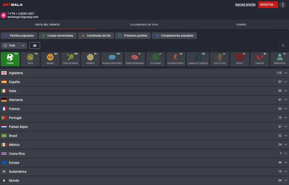289x185 pixels.
Task: Toggle the BB bet builder filter
Action: coord(35,45)
